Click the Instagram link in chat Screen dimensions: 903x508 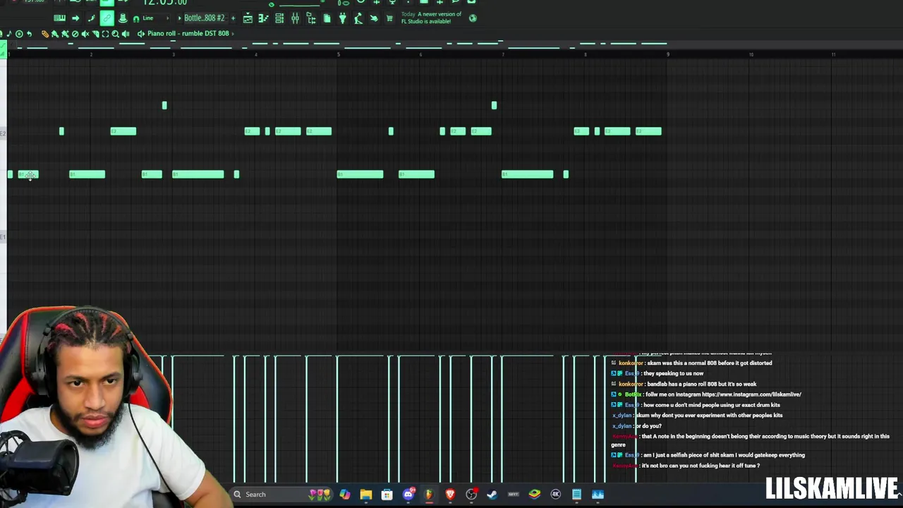(x=751, y=394)
